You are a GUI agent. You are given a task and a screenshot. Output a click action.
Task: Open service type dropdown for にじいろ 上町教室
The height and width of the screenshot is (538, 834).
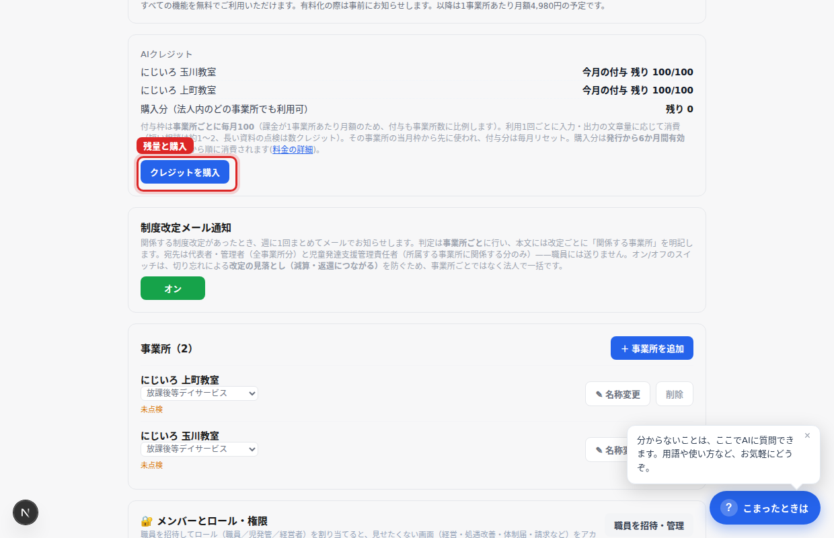click(199, 393)
